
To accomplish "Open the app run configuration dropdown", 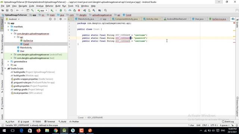I will point(42,10).
